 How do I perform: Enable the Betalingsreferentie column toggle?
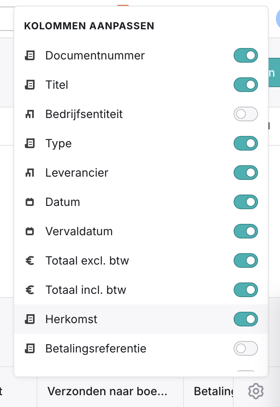point(245,348)
